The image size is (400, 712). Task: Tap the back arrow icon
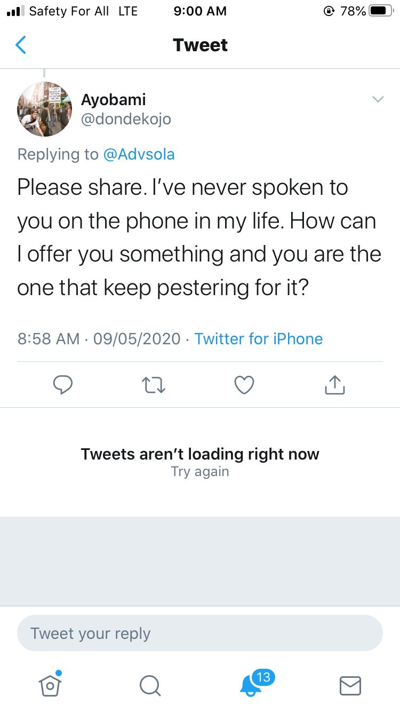pos(21,45)
